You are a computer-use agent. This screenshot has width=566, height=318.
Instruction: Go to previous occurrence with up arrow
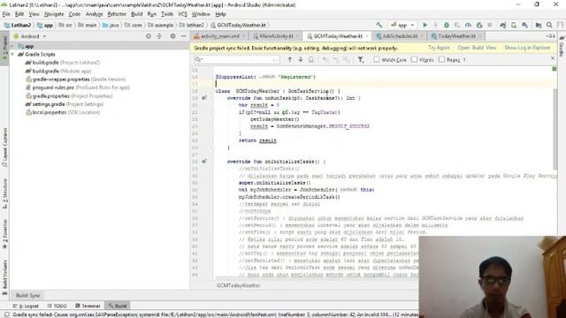pyautogui.click(x=289, y=59)
